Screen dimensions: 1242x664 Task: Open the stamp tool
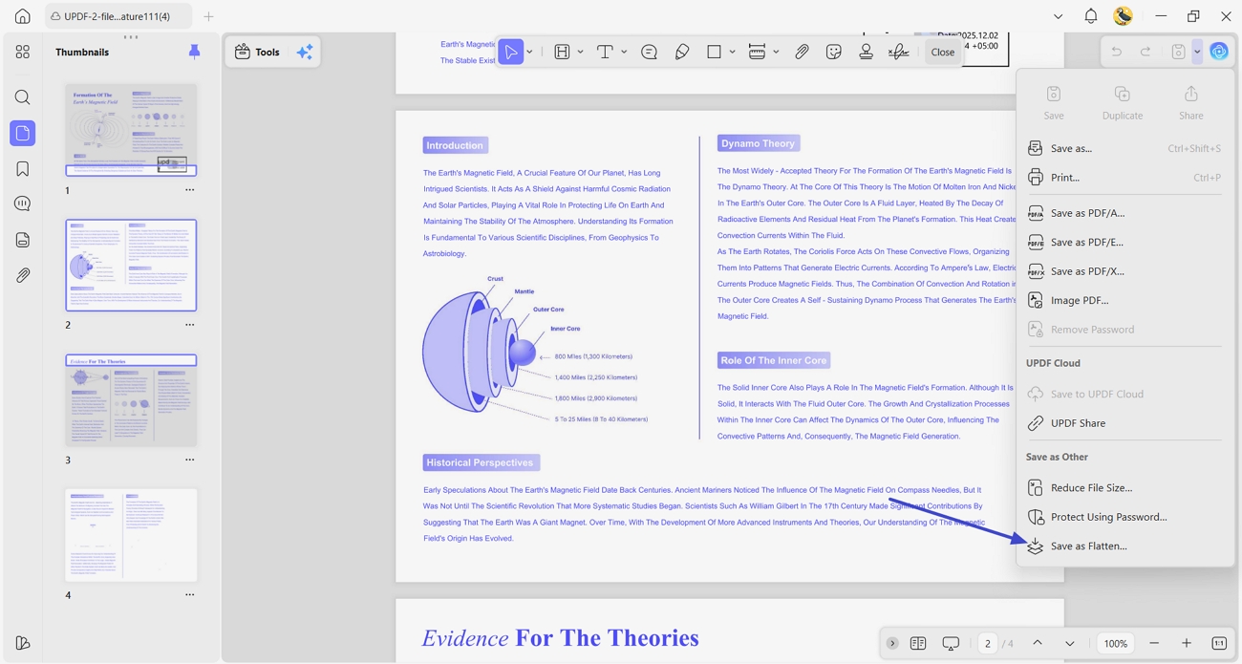click(x=866, y=52)
